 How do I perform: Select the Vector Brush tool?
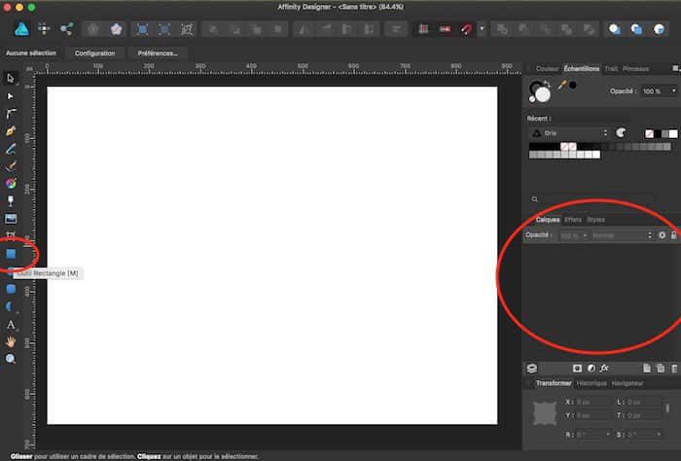tap(11, 165)
